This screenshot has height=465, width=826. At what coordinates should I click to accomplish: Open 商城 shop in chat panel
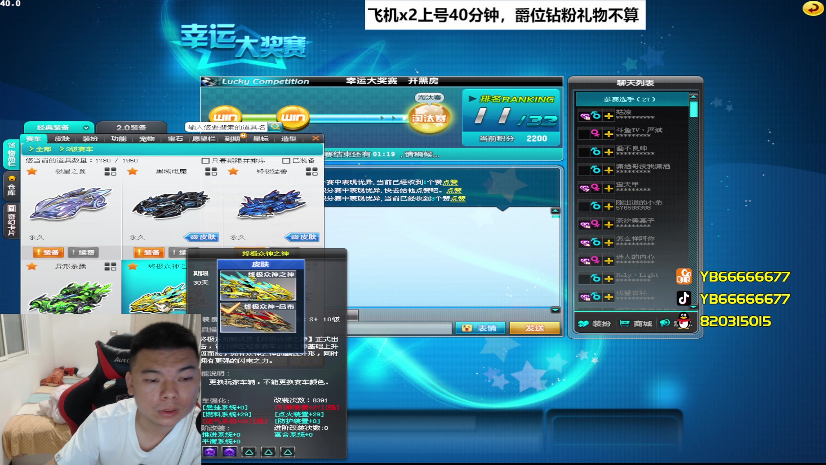point(635,323)
